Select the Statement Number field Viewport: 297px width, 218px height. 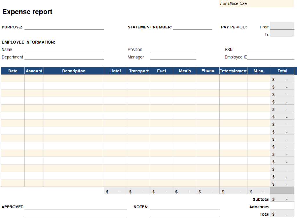(x=192, y=27)
